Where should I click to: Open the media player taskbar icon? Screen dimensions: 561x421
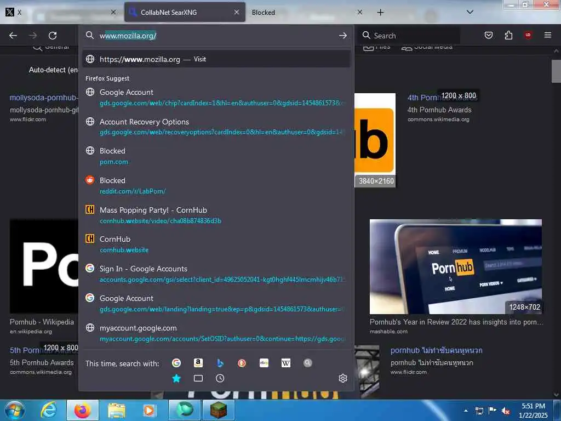[149, 410]
